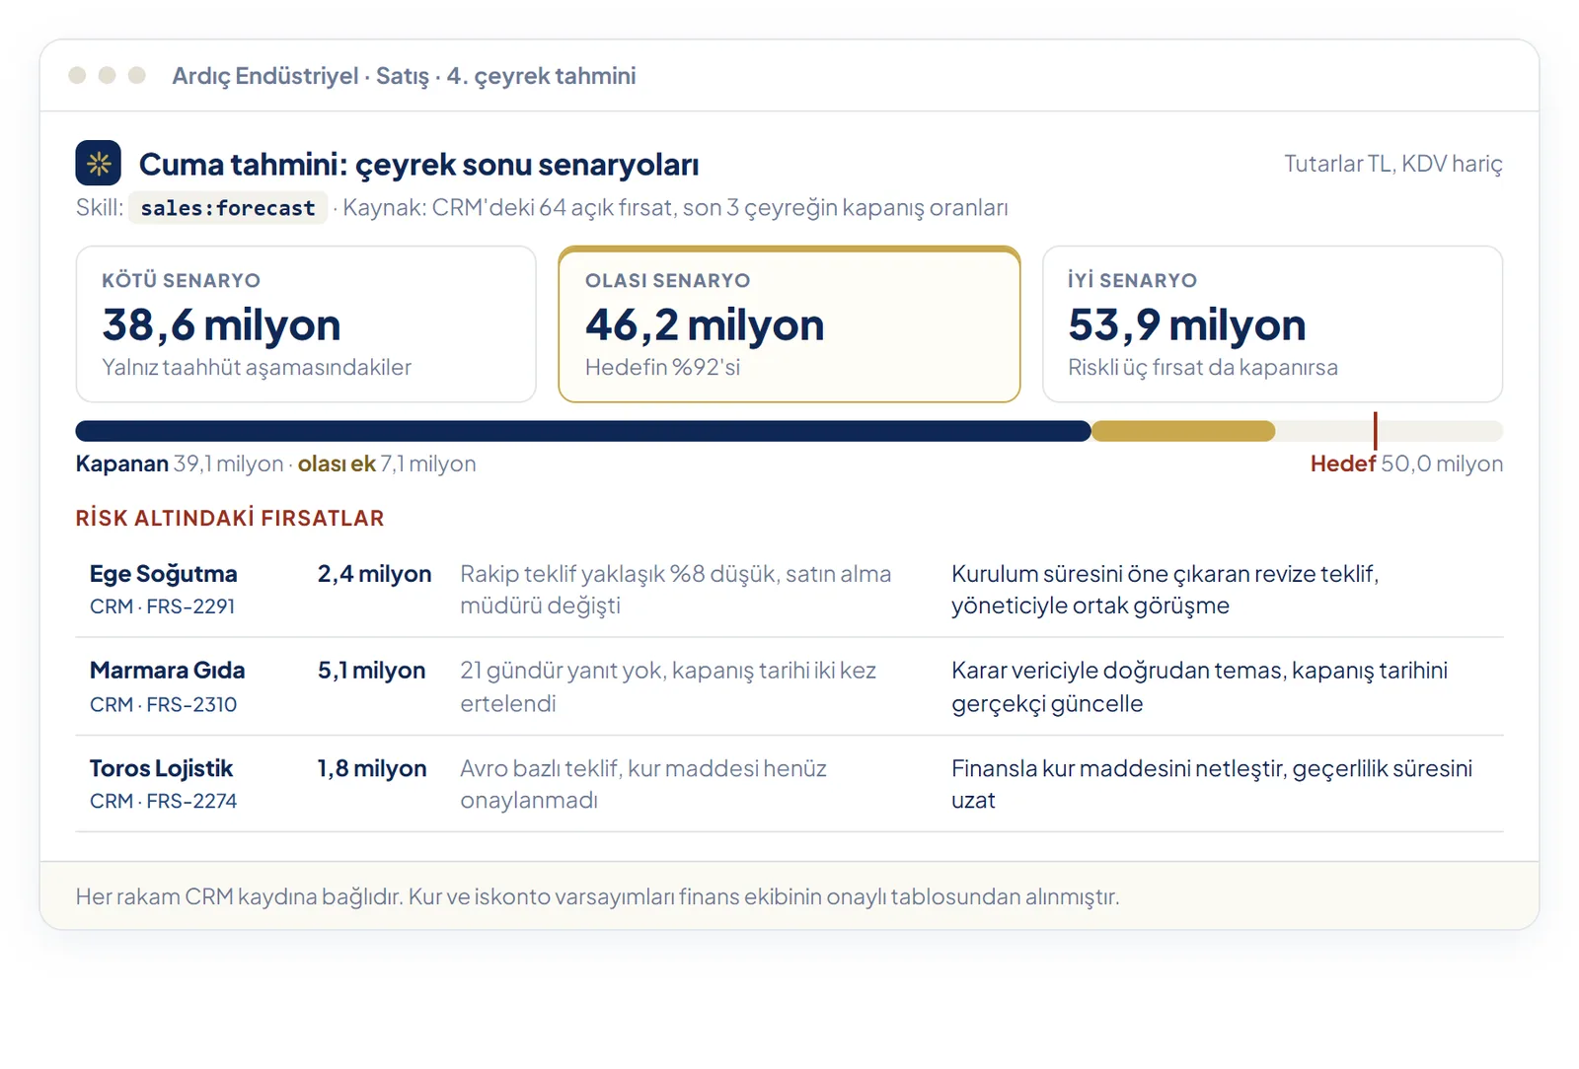Click the dark blue Kapanan progress segment
The height and width of the screenshot is (1069, 1579).
[x=583, y=431]
